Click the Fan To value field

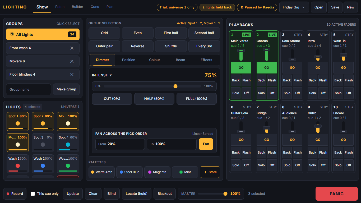pyautogui.click(x=172, y=144)
